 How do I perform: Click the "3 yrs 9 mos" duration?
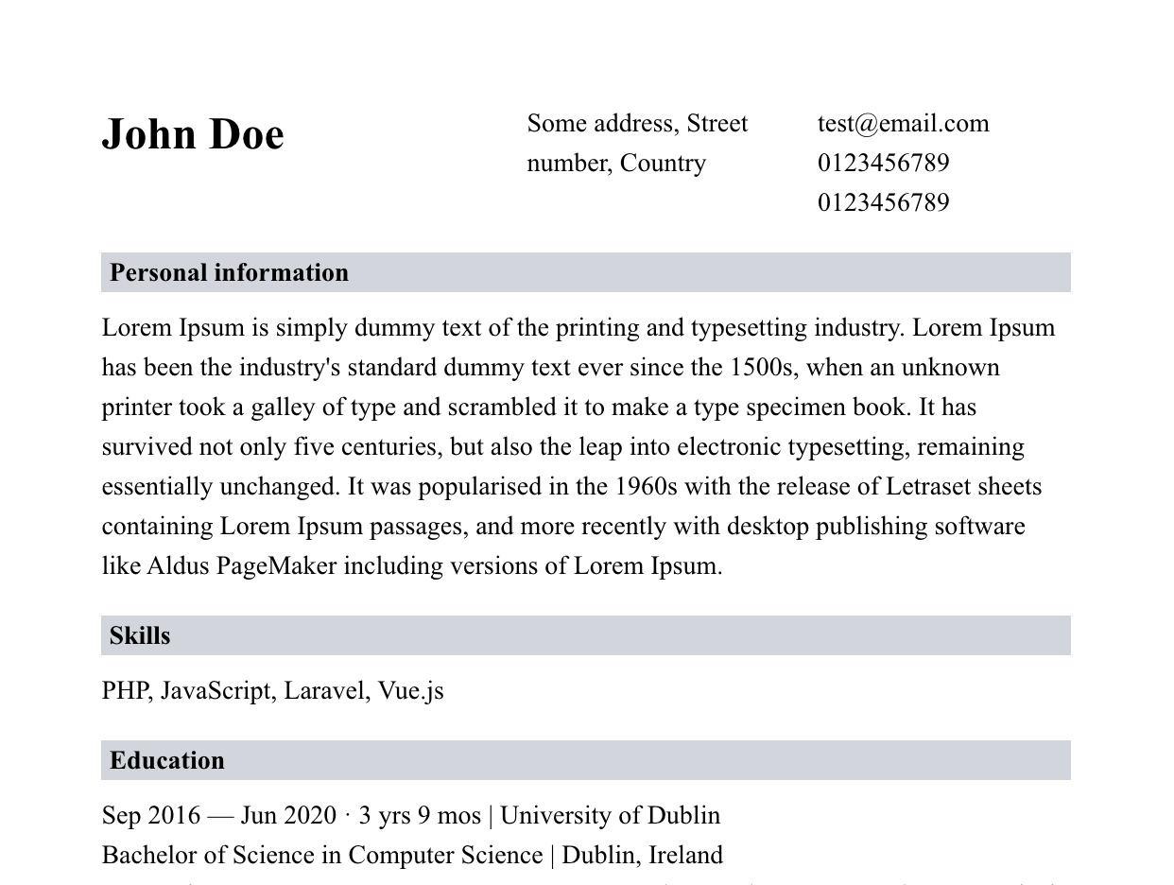420,816
